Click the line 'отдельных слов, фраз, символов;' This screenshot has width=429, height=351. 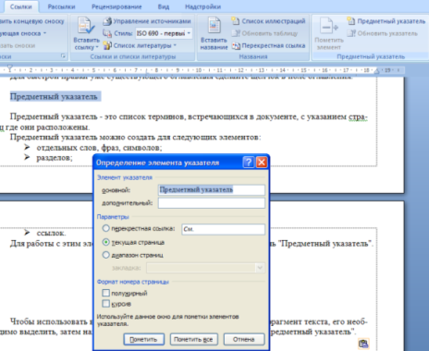coord(99,148)
